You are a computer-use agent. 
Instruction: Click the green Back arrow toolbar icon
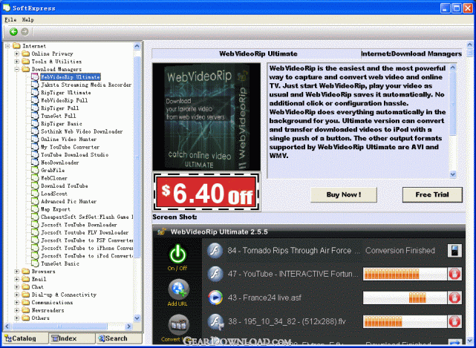click(x=13, y=32)
